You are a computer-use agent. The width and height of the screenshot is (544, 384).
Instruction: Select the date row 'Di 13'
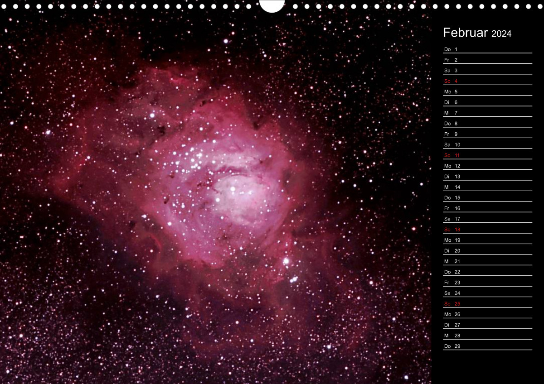487,175
